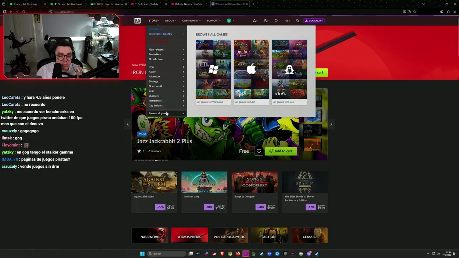The height and width of the screenshot is (258, 459).
Task: Switch to Opera GX on the taskbar
Action: [x=246, y=254]
